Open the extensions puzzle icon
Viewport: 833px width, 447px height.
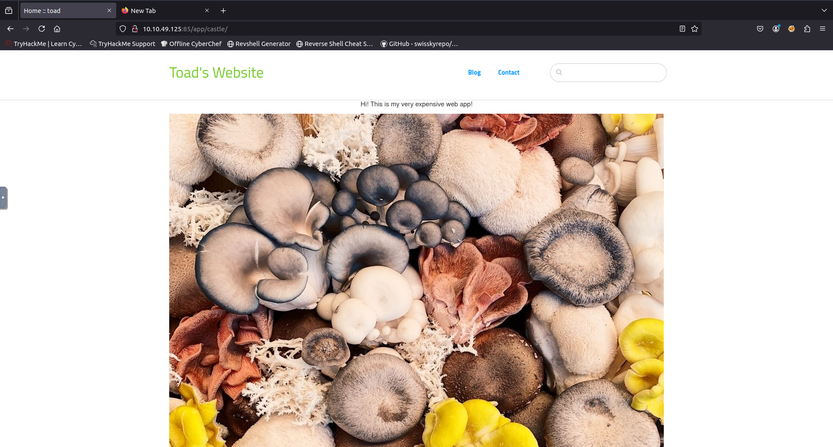[x=807, y=29]
